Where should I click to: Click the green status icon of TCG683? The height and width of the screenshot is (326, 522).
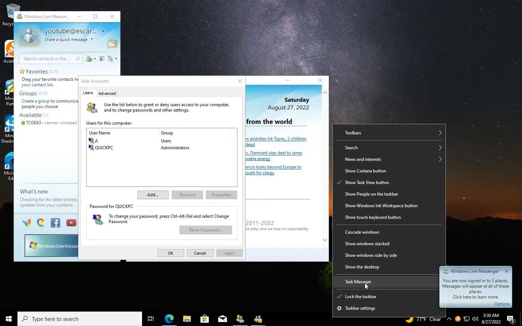[23, 123]
